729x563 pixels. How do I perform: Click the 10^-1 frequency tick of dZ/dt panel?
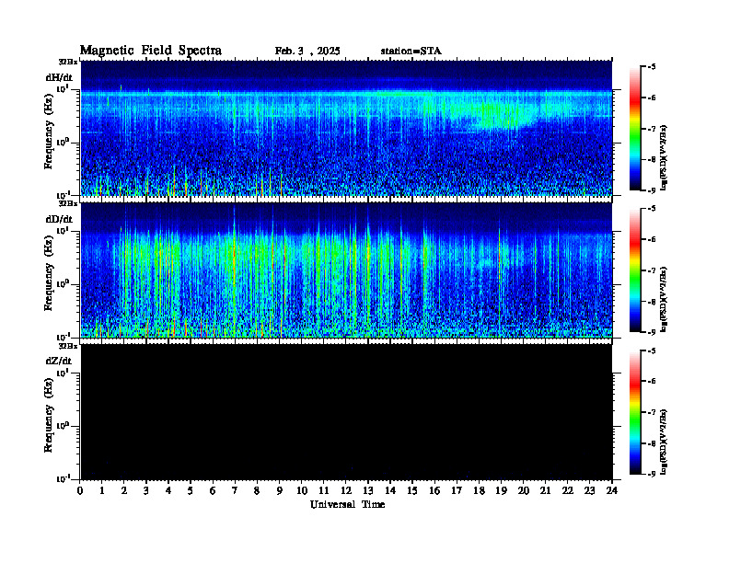pyautogui.click(x=63, y=479)
